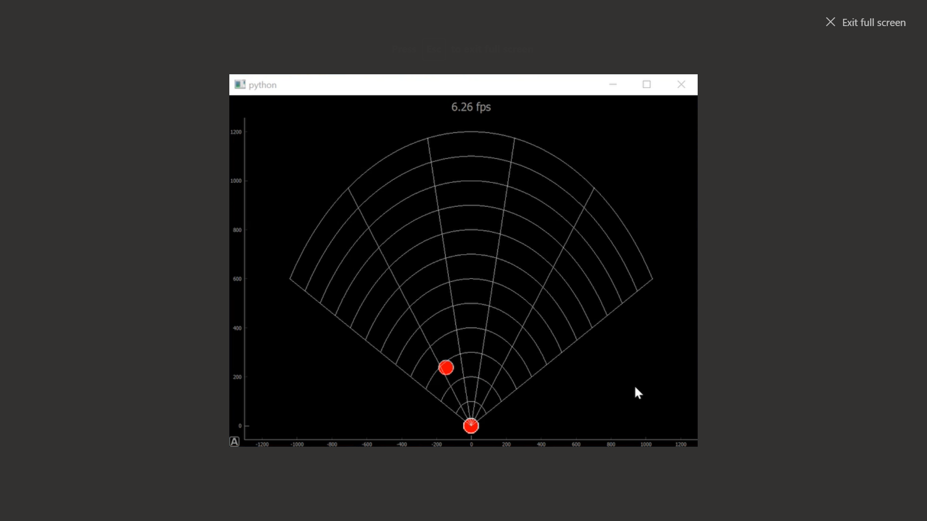Click the 200 tick on the vertical axis

coord(237,377)
